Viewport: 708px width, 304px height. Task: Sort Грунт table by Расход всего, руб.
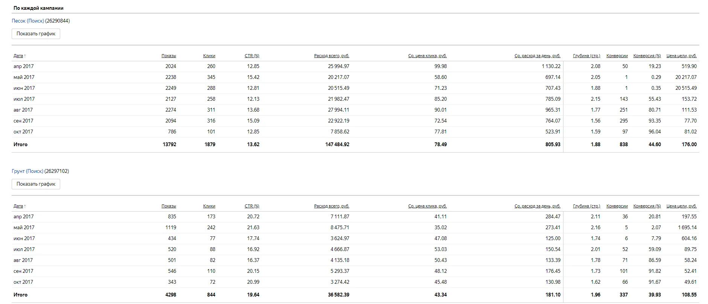[x=332, y=206]
